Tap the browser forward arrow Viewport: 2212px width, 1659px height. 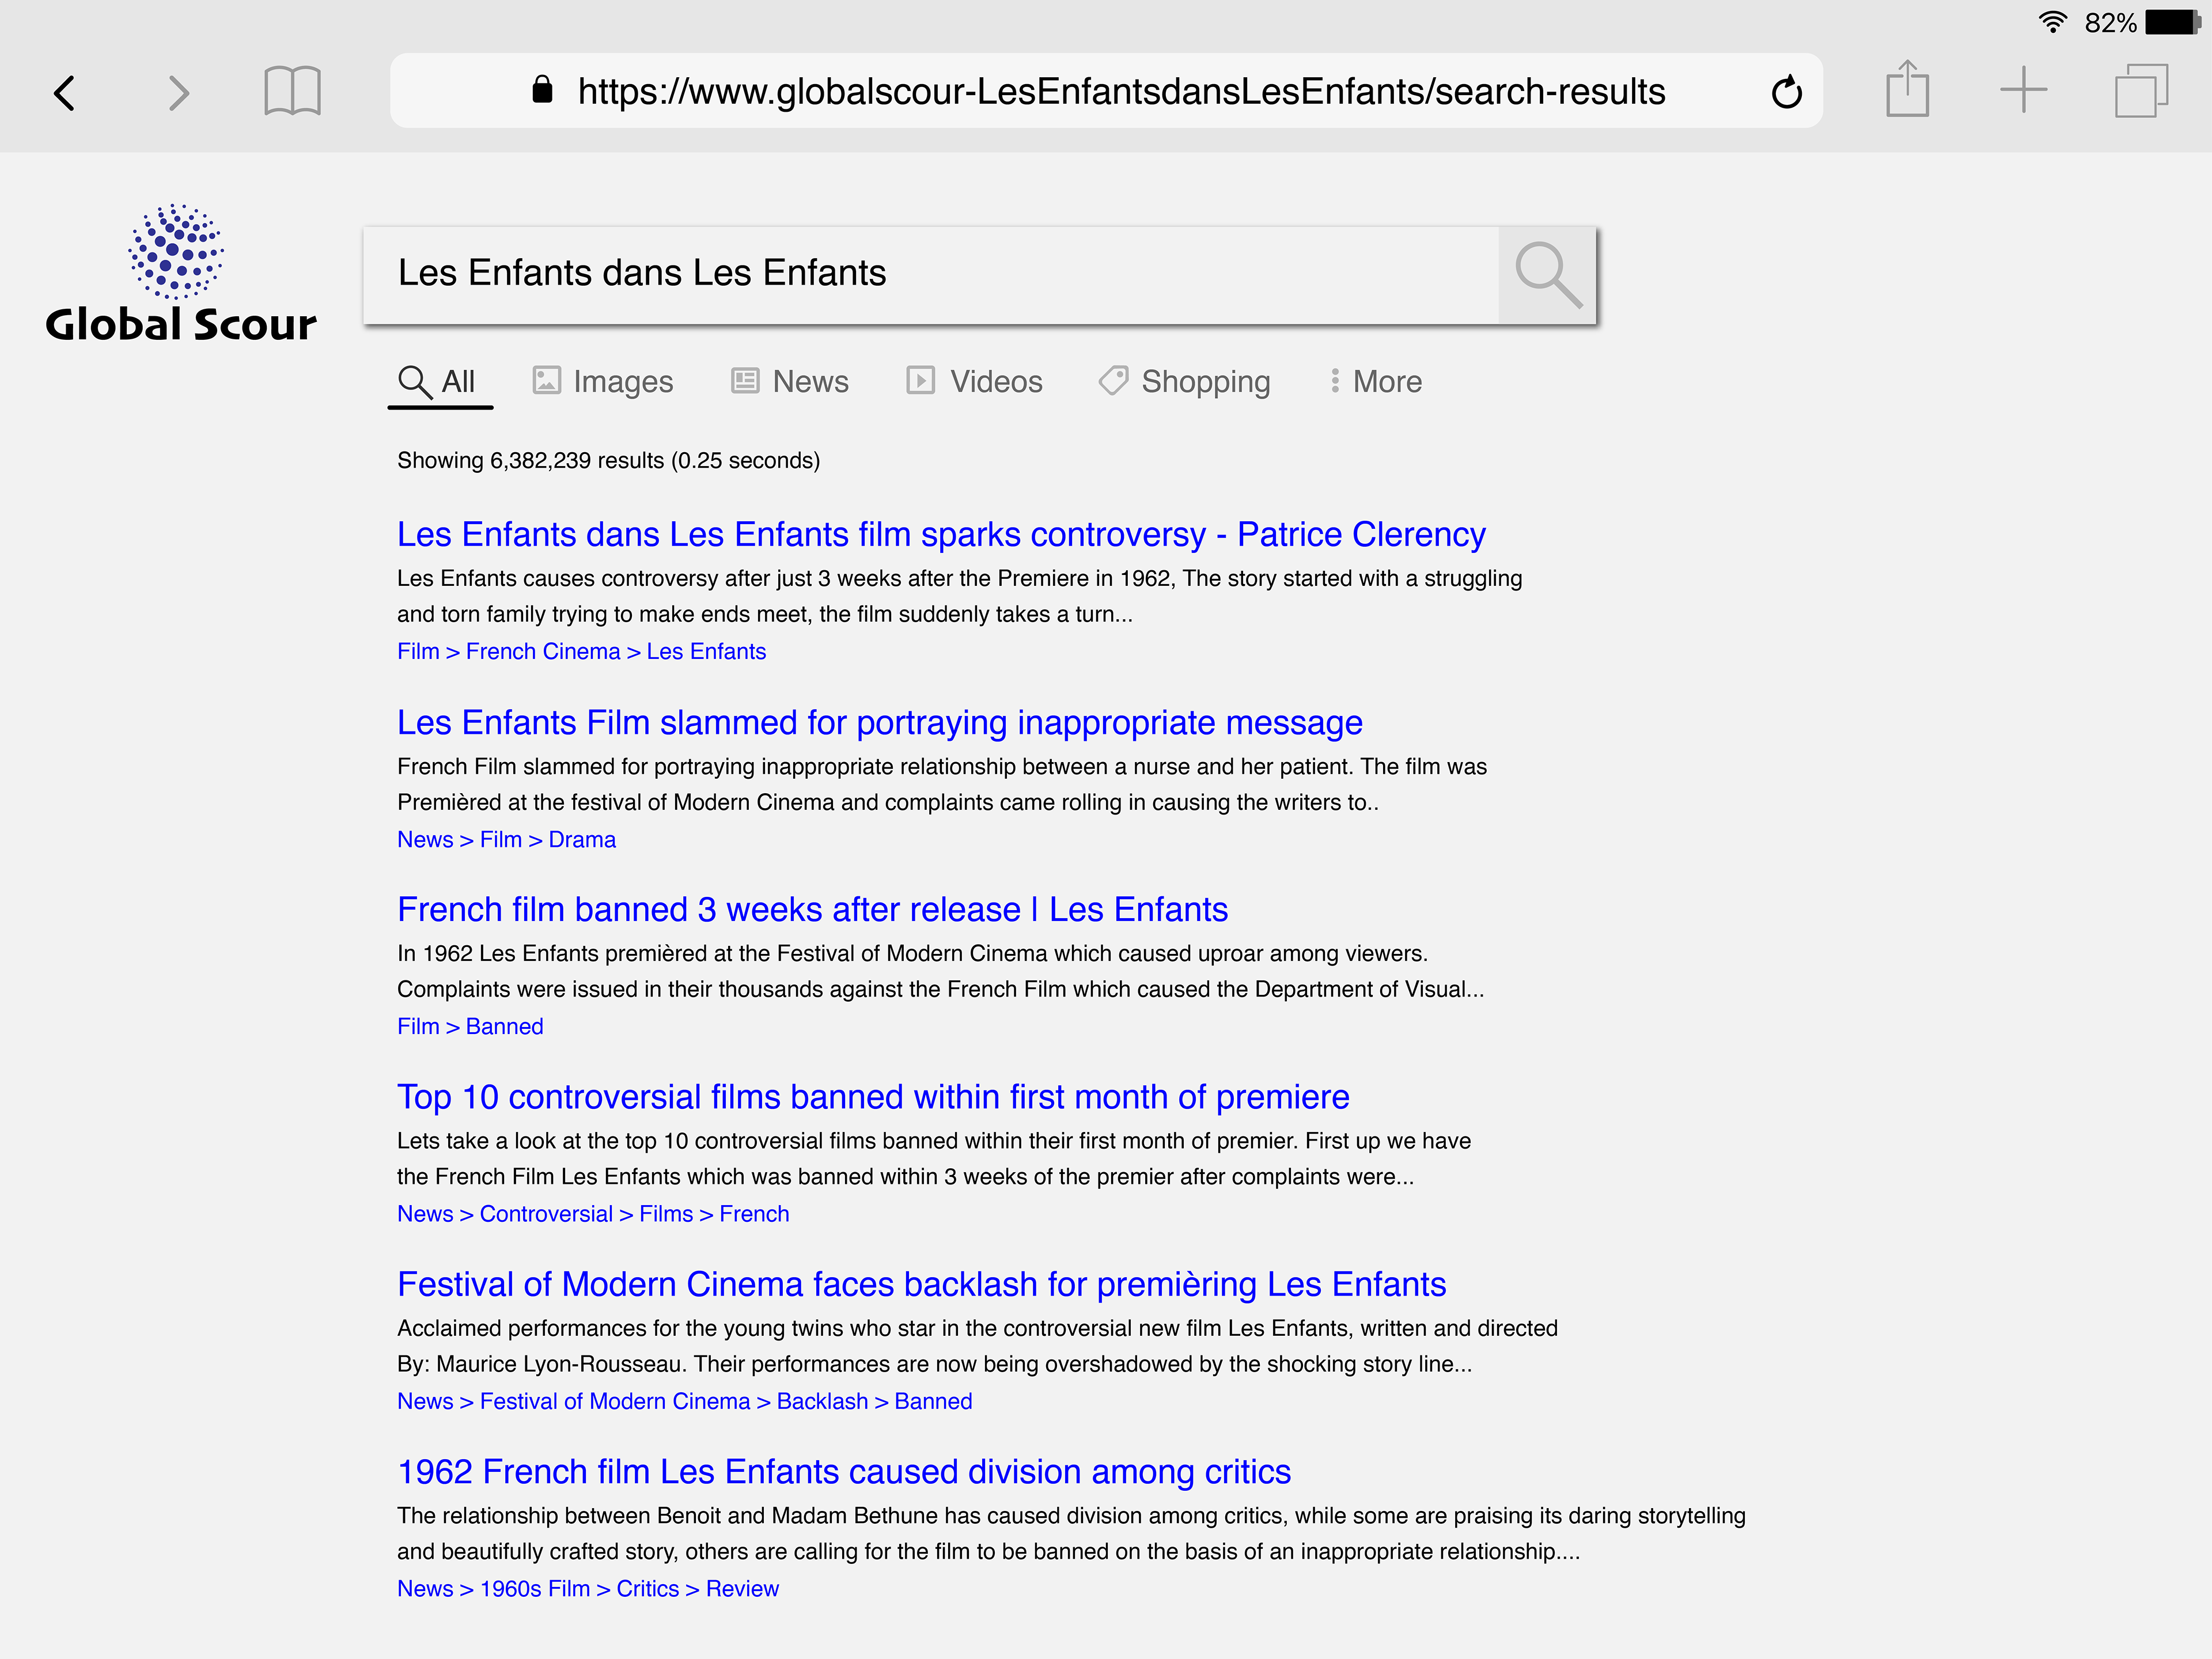pyautogui.click(x=178, y=93)
